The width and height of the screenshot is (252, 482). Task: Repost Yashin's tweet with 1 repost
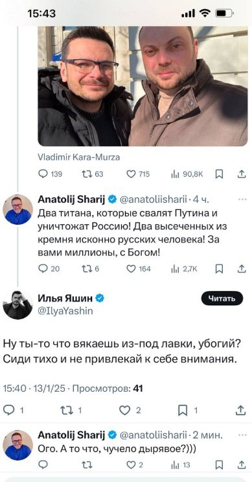point(71,411)
